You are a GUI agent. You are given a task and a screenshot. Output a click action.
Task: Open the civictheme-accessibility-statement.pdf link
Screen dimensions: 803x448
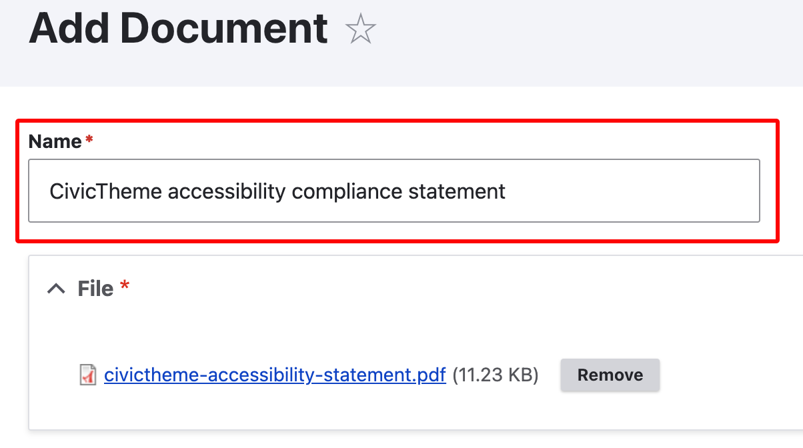(275, 375)
